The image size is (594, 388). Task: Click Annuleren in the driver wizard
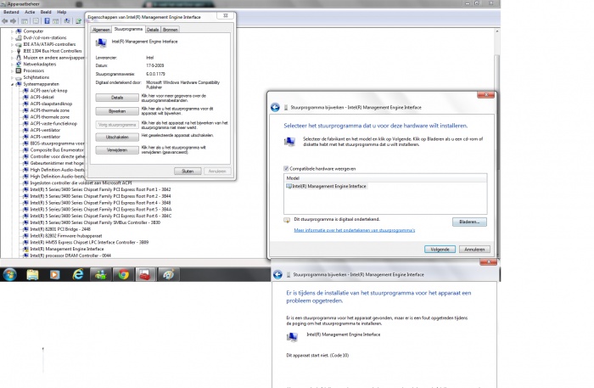[474, 250]
